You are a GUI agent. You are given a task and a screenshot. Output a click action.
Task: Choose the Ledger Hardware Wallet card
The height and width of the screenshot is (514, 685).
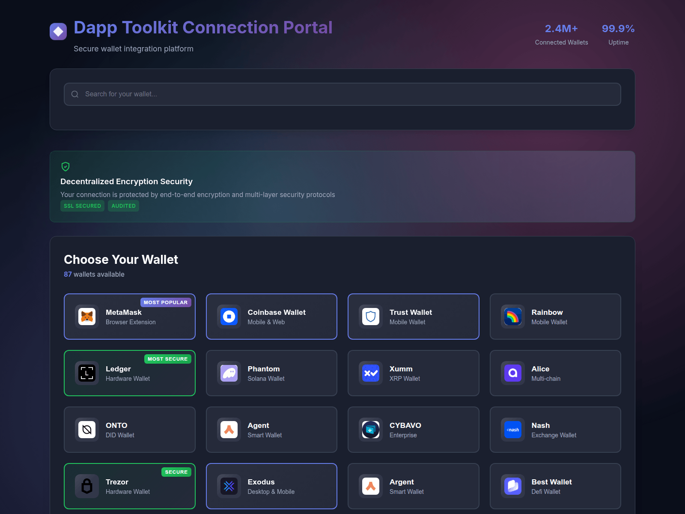click(x=130, y=373)
